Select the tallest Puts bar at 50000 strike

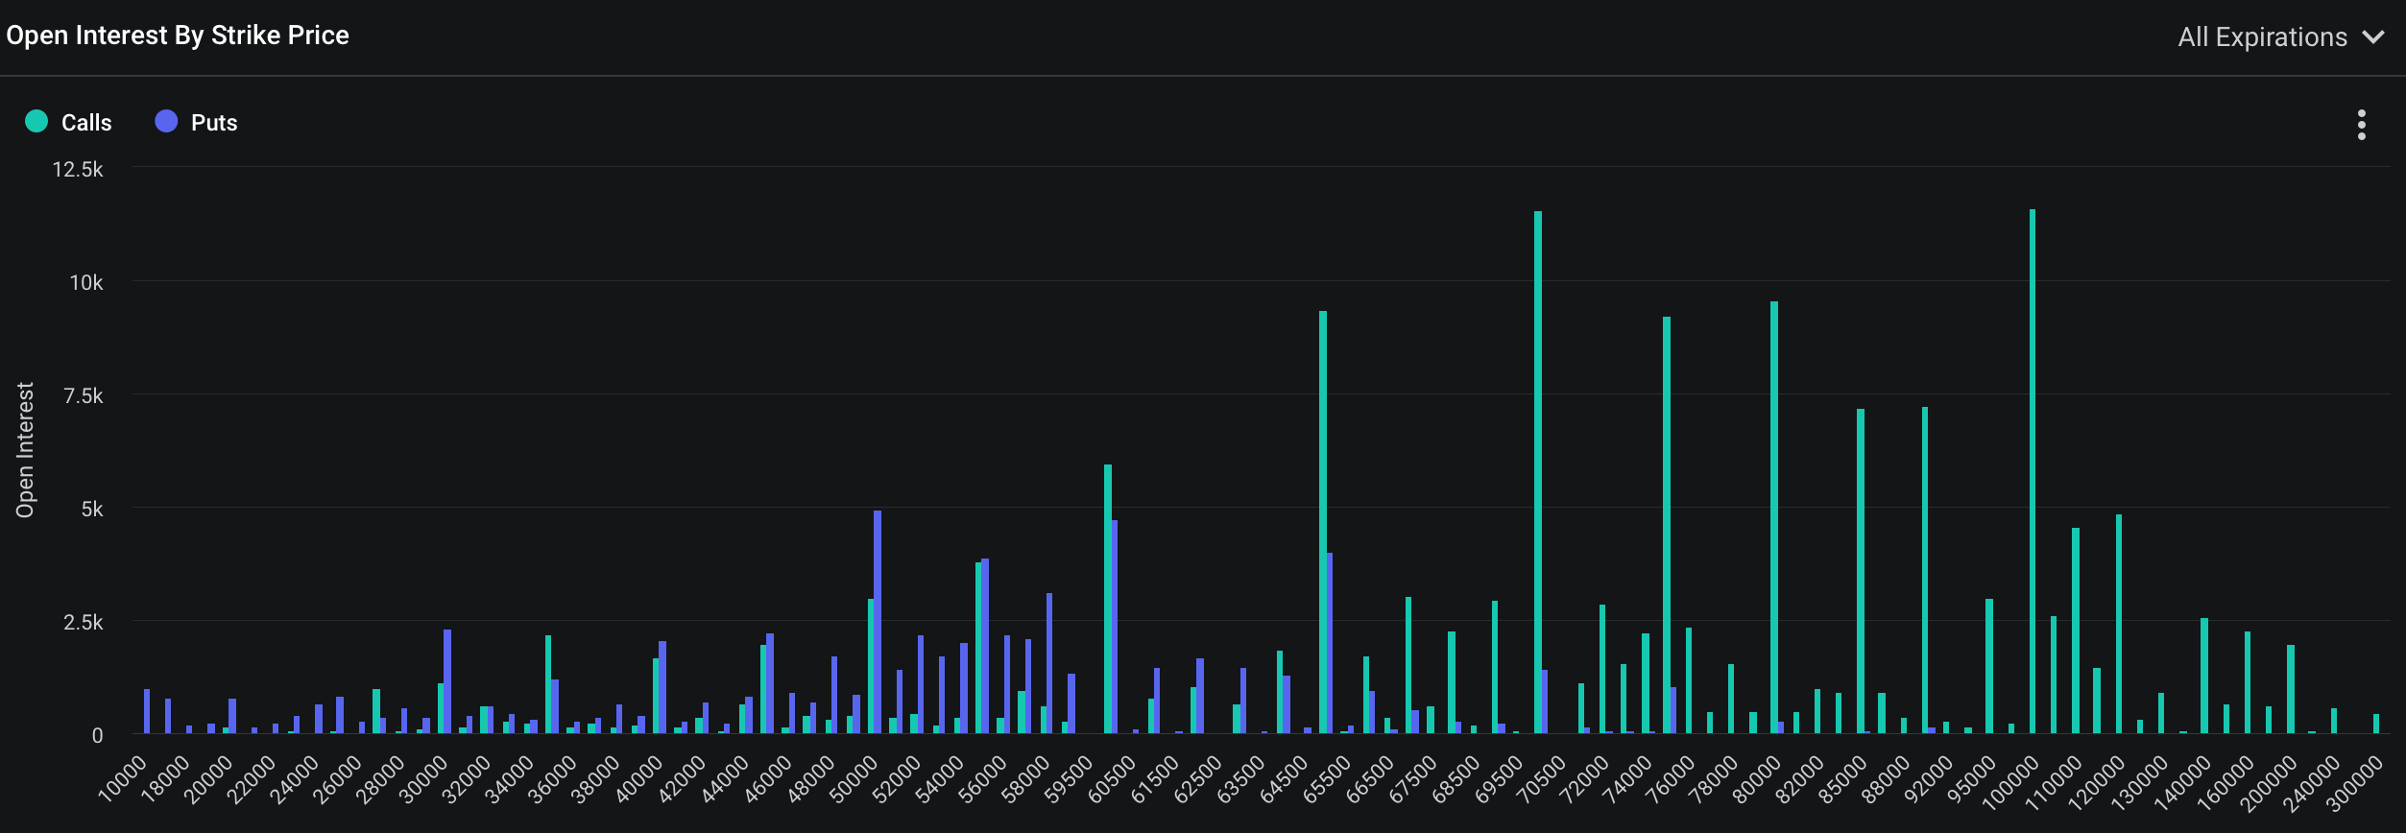878,622
